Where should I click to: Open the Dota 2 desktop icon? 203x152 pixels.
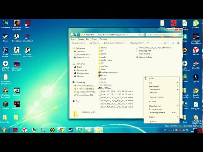tap(28, 24)
